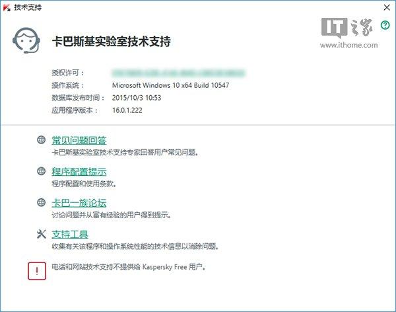Select the blurred 授权许可 license key value
The height and width of the screenshot is (312, 396).
tap(179, 73)
